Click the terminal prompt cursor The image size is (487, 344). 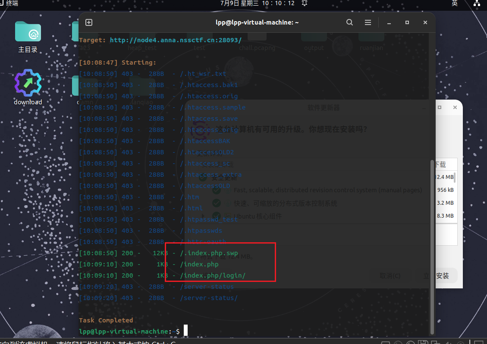pyautogui.click(x=186, y=331)
